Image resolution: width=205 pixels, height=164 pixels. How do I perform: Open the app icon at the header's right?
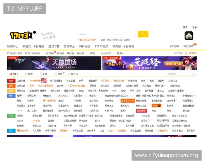189,36
